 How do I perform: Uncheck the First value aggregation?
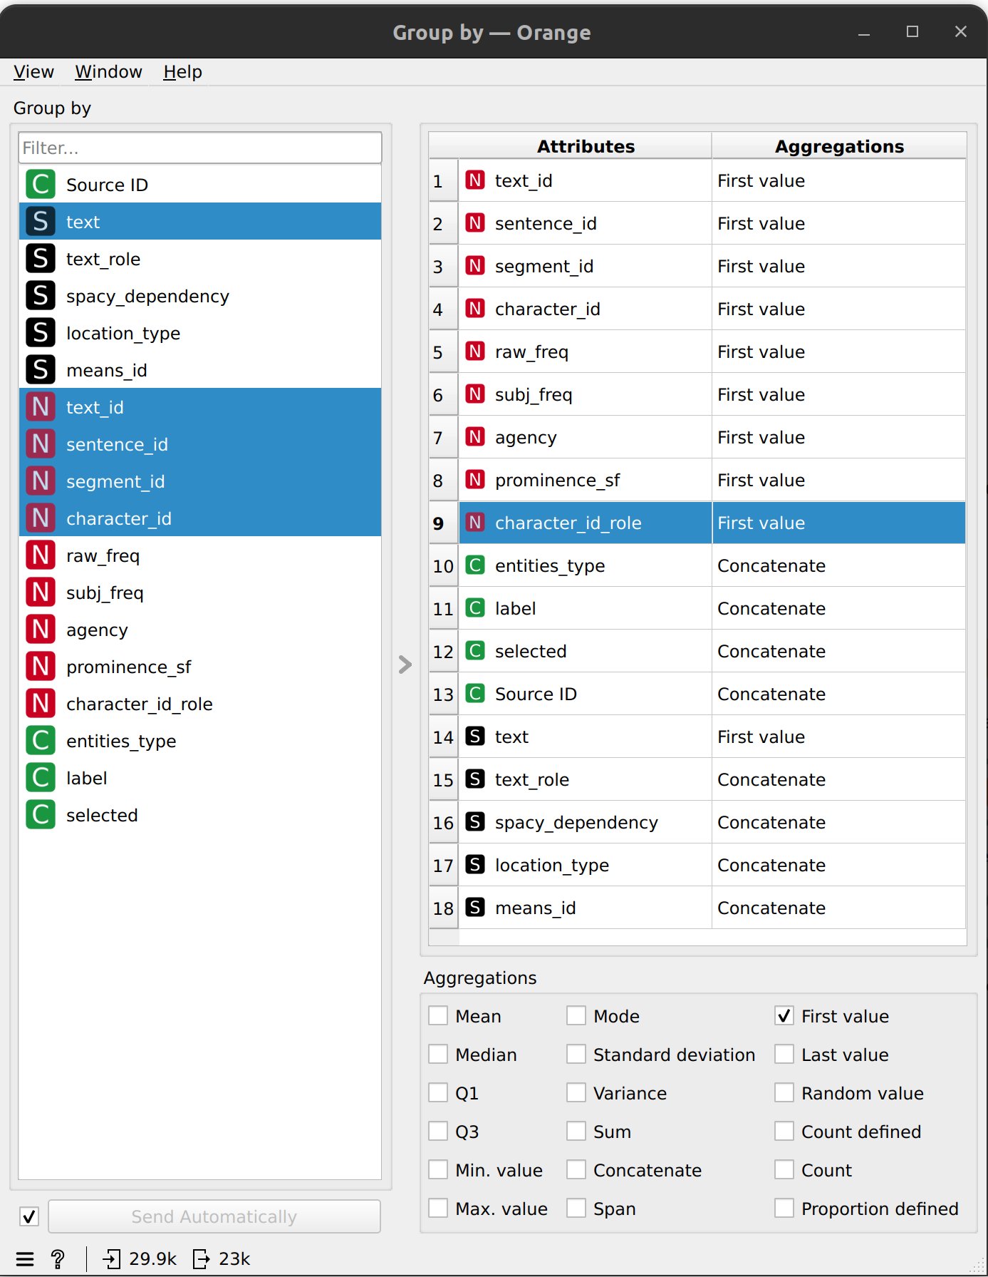784,1015
